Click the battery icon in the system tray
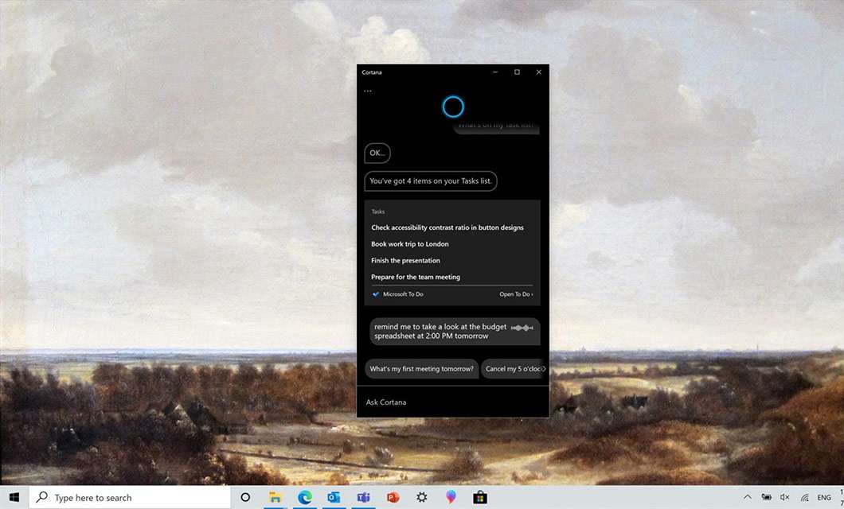 point(766,497)
